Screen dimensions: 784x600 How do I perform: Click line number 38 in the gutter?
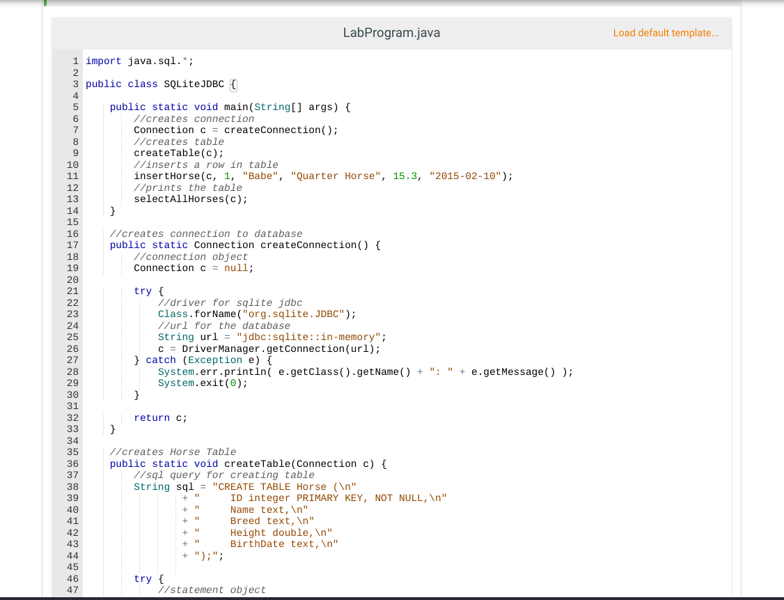[72, 486]
